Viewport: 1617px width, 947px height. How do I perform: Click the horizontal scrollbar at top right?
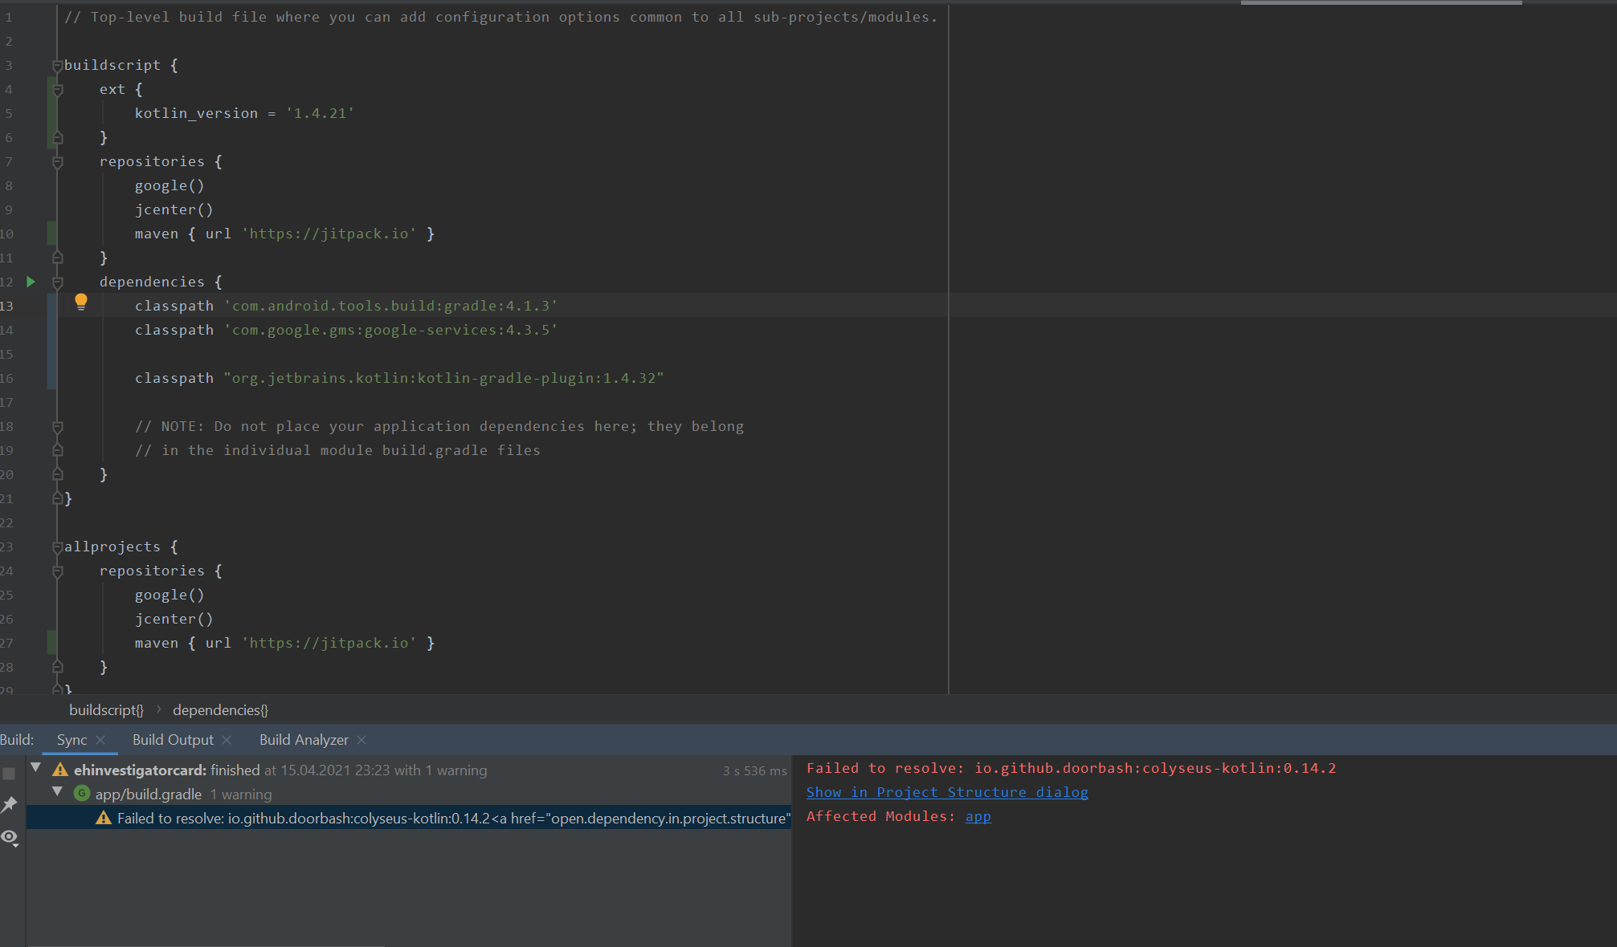pos(1382,3)
